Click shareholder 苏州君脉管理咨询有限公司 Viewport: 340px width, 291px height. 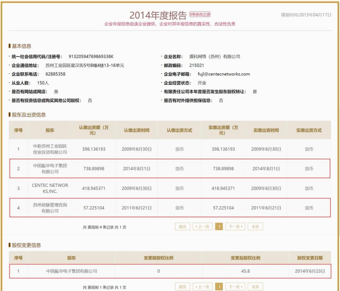pyautogui.click(x=50, y=208)
